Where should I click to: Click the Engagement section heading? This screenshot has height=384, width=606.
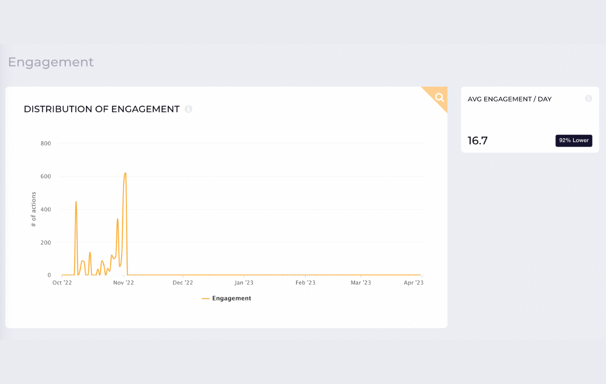pos(51,62)
